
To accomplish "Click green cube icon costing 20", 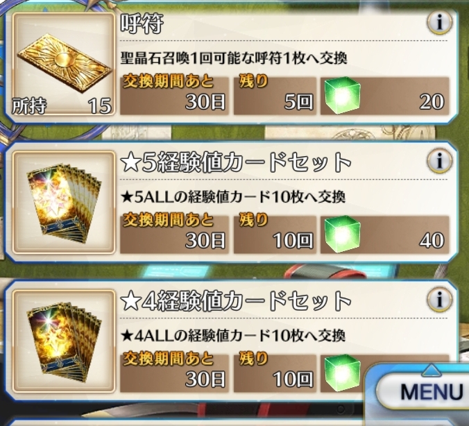I will coord(343,95).
